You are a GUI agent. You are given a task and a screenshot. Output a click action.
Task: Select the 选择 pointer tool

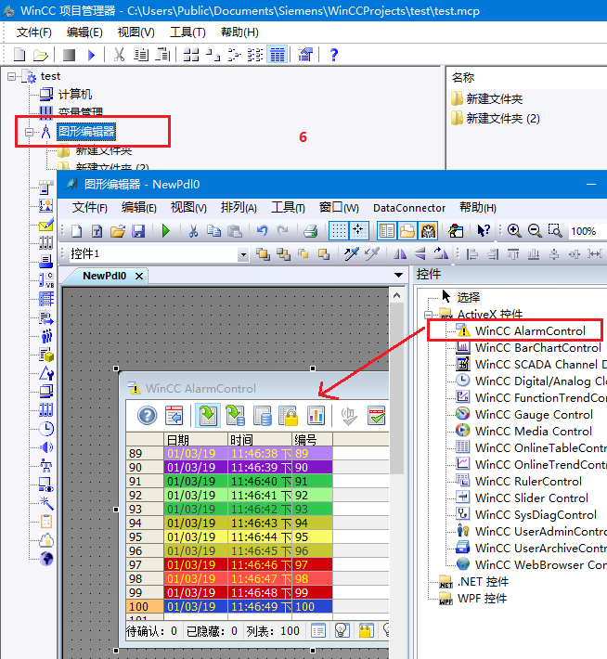pyautogui.click(x=468, y=297)
